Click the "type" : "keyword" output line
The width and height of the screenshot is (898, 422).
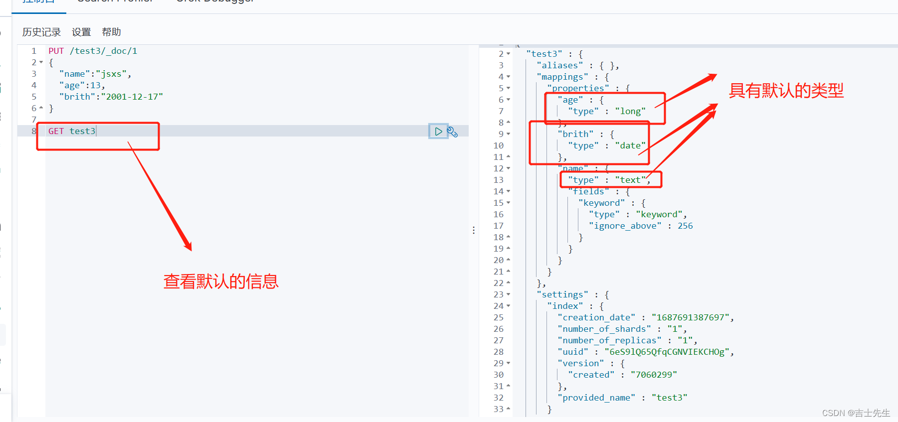click(x=638, y=214)
